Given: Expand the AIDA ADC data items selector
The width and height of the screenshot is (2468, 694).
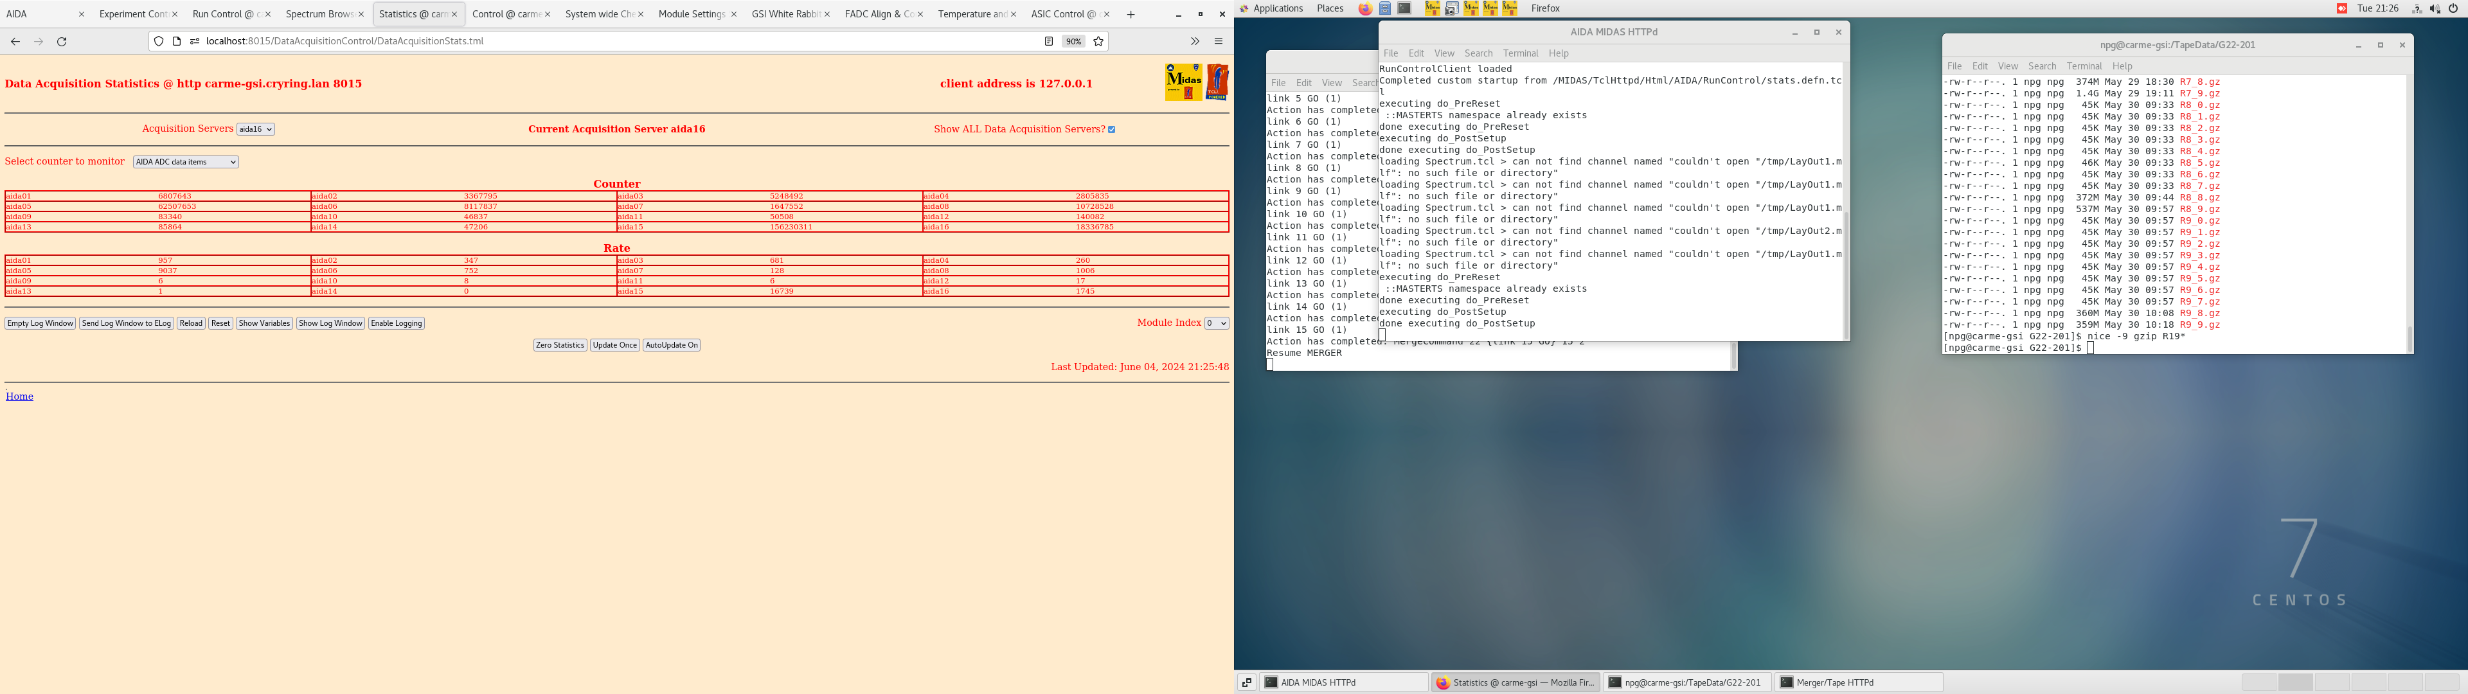Looking at the screenshot, I should [186, 162].
